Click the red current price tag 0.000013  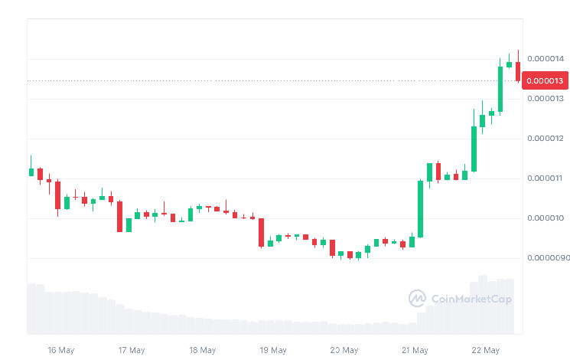(x=545, y=80)
